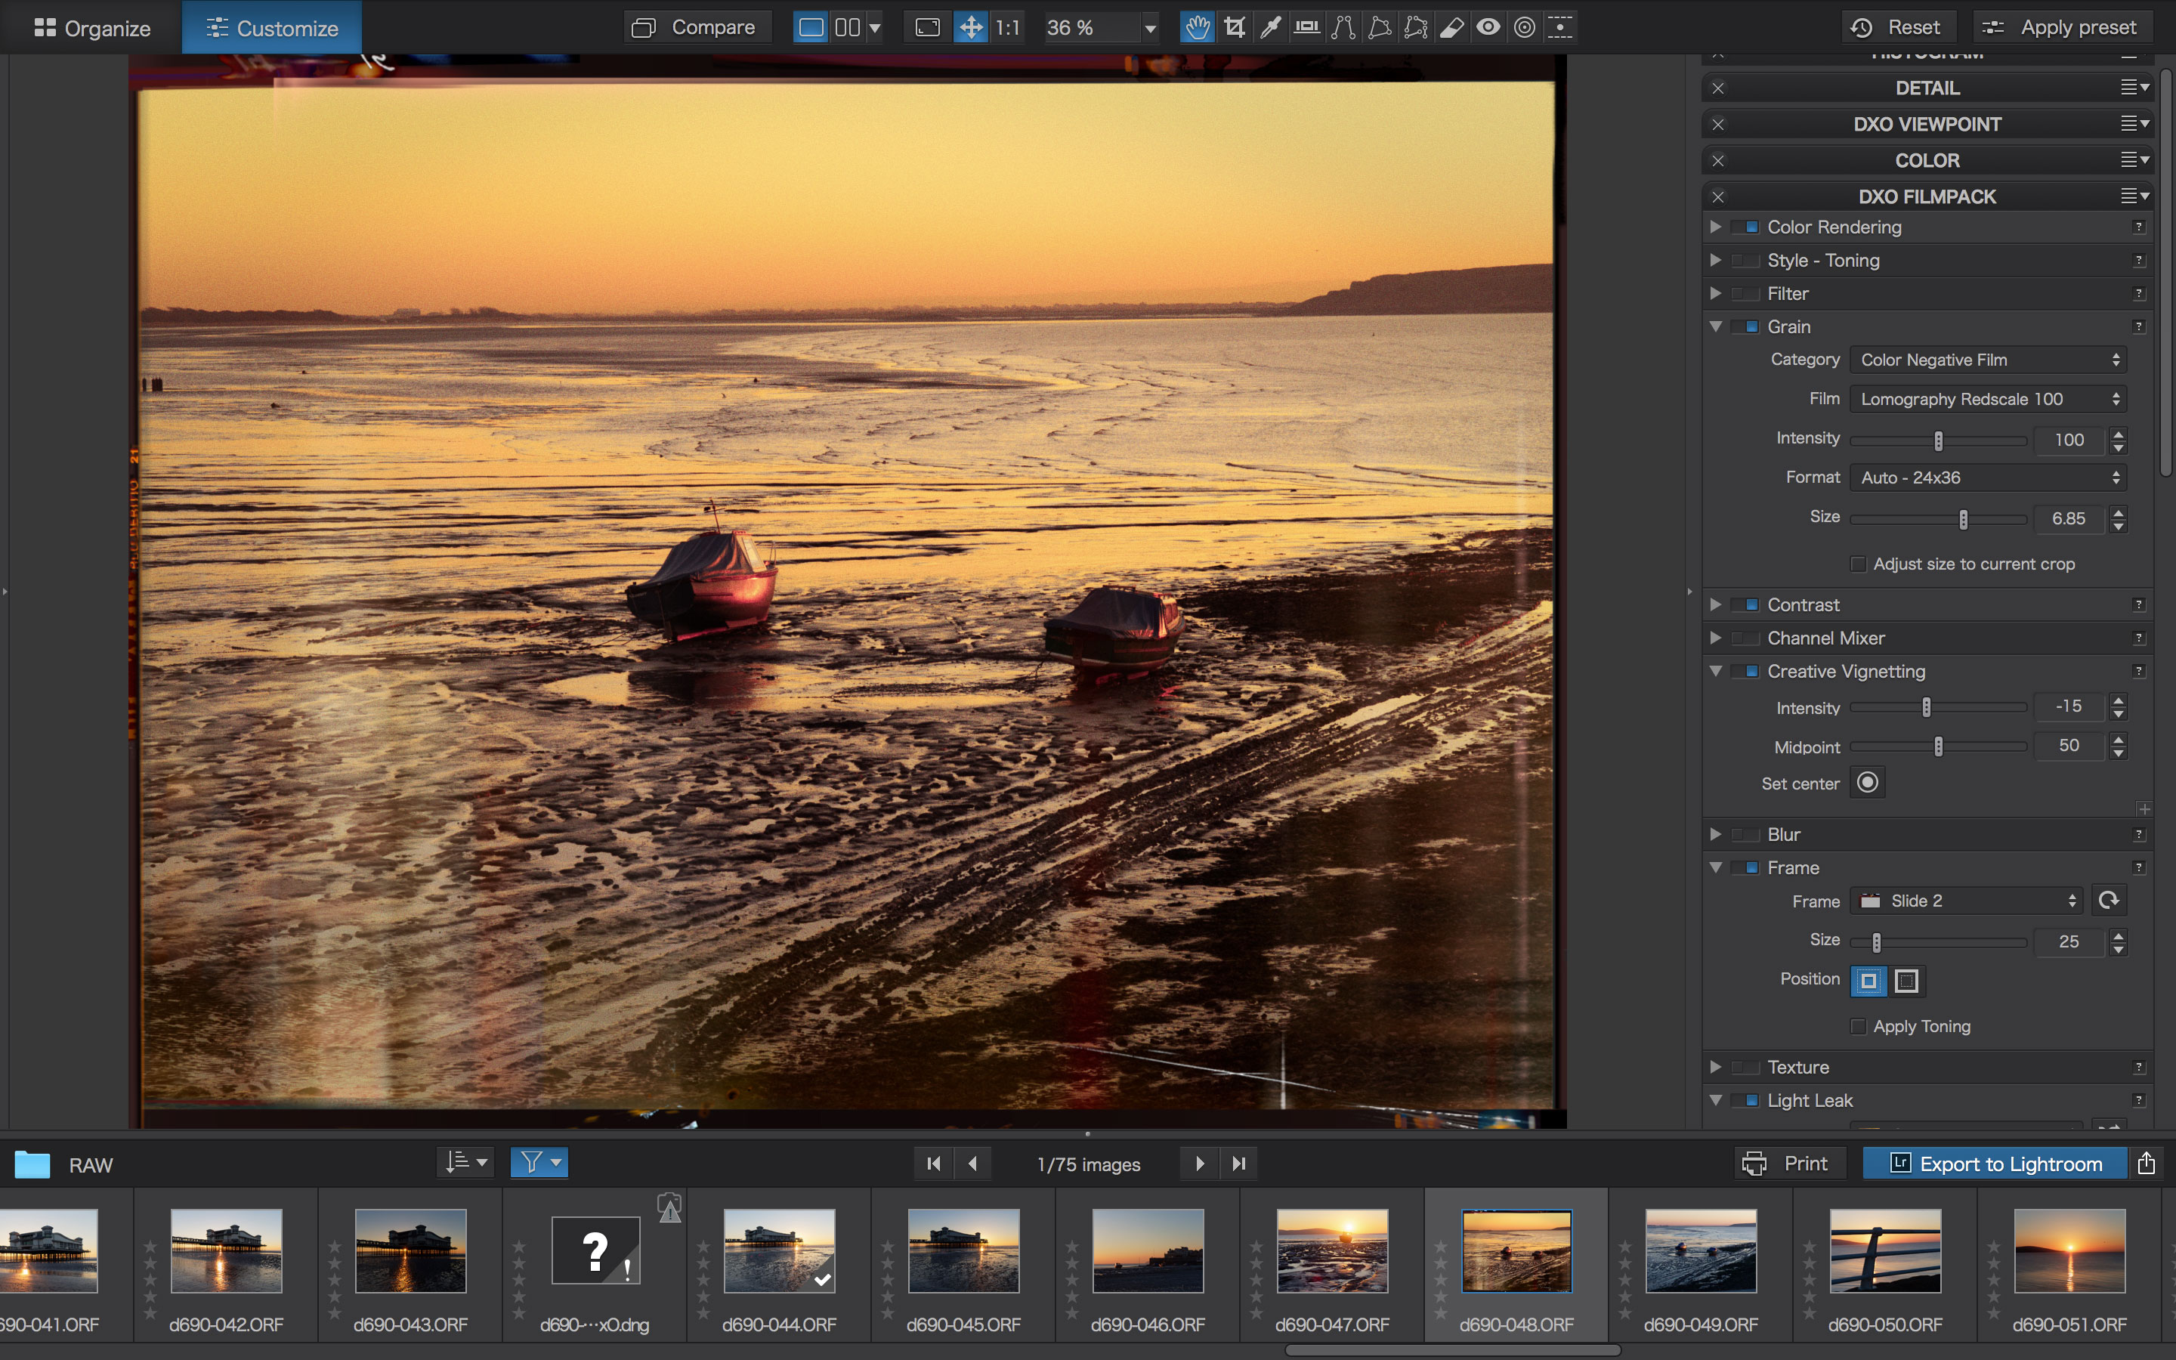Select the crop tool
This screenshot has width=2176, height=1360.
pos(1235,28)
